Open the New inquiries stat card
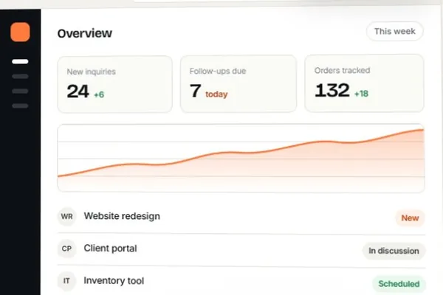 pyautogui.click(x=114, y=84)
